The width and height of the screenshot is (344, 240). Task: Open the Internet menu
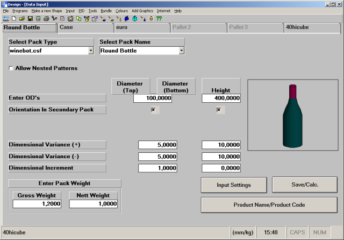163,11
